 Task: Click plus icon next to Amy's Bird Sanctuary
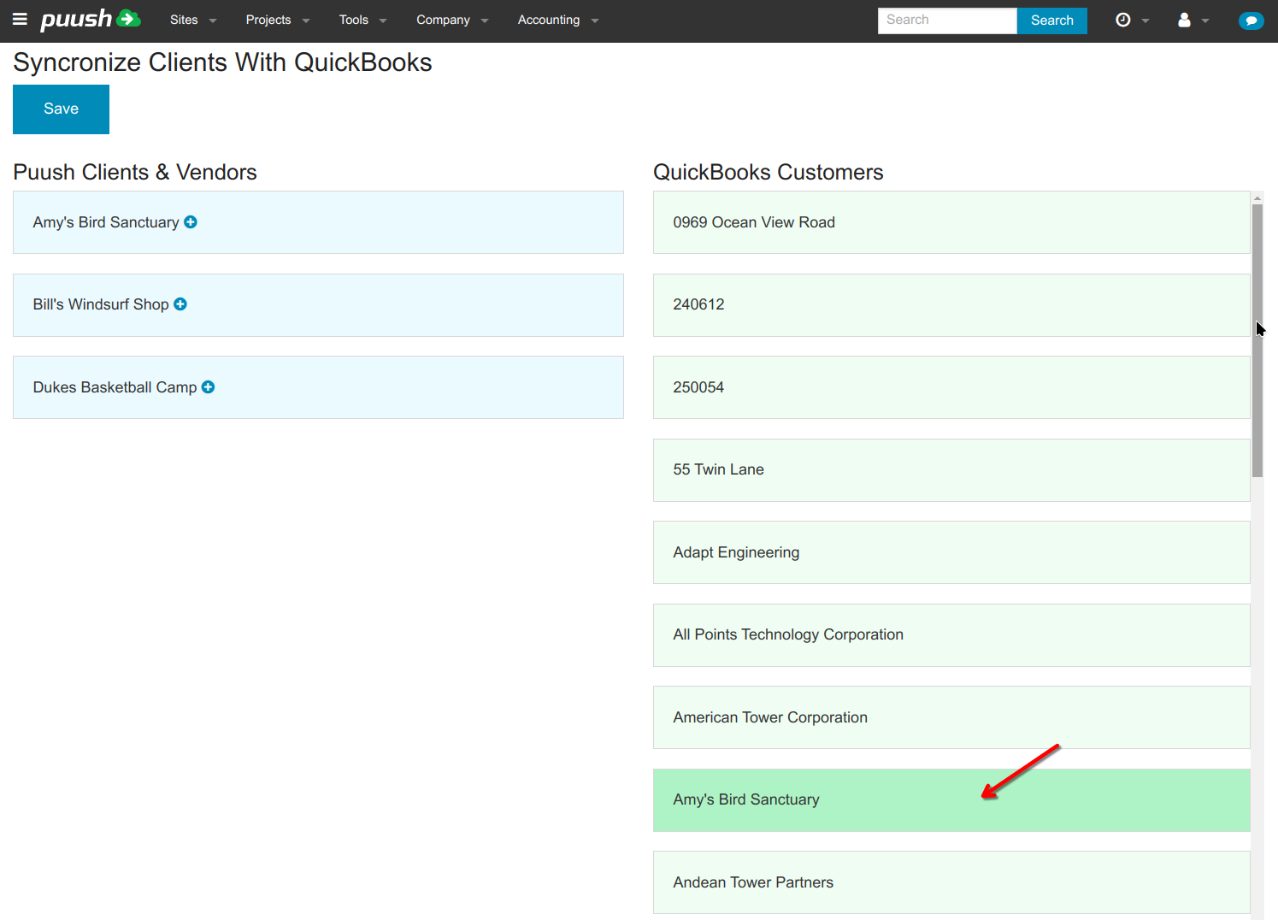pos(191,222)
